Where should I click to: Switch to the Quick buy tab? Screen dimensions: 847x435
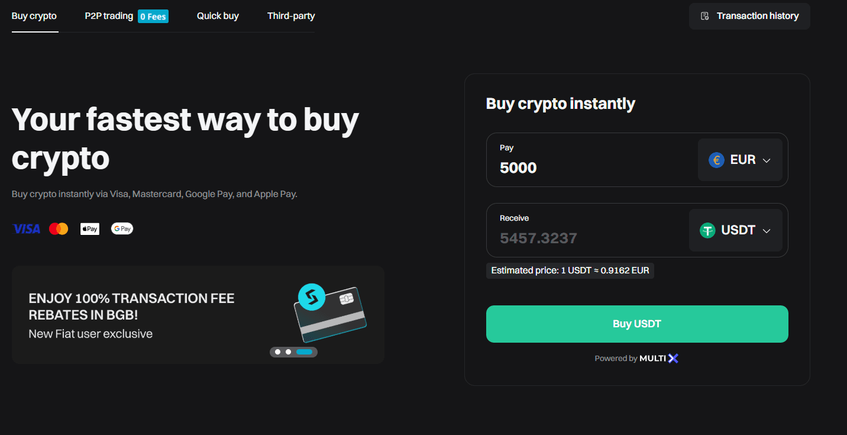coord(218,16)
